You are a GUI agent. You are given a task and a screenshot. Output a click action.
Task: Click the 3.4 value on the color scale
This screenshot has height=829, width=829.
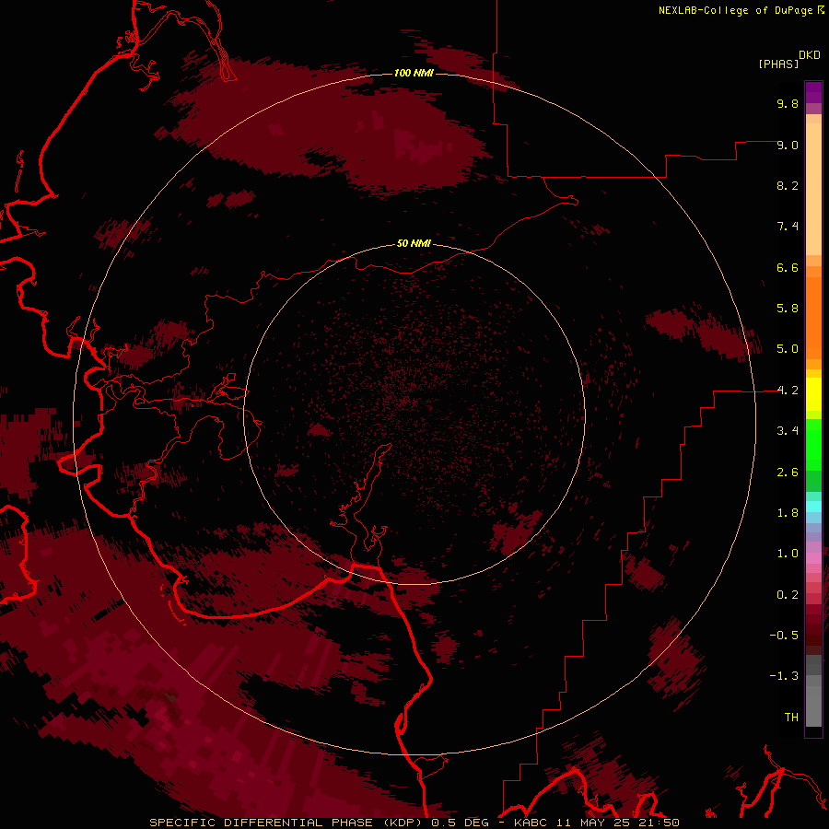(788, 431)
